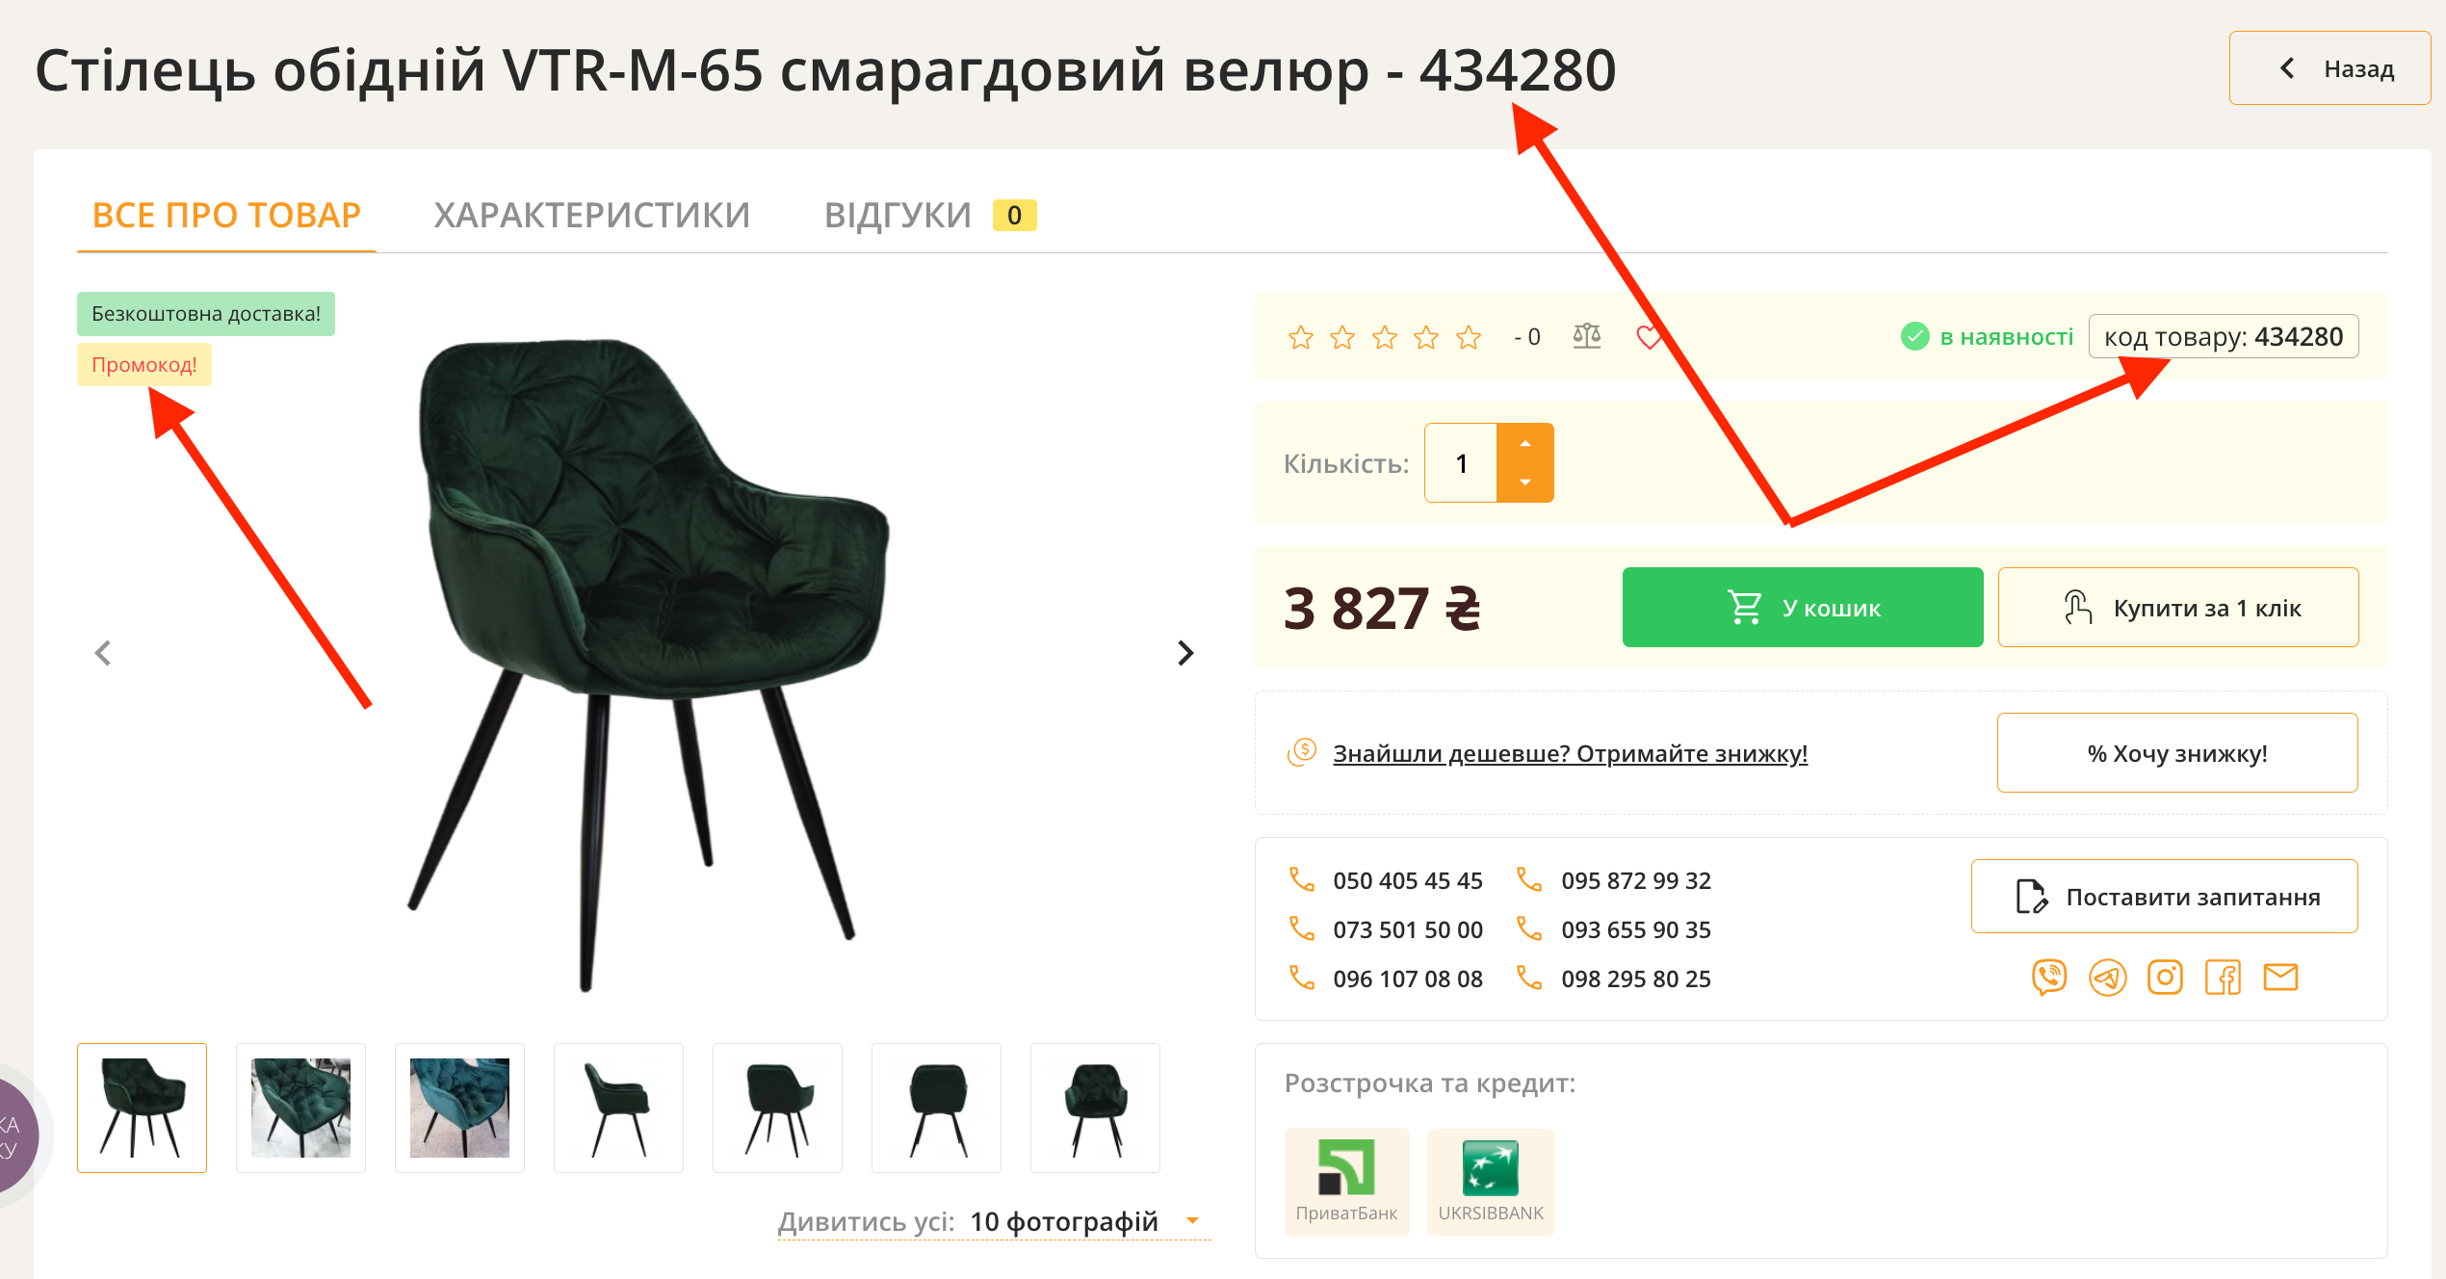This screenshot has width=2446, height=1279.
Task: Open Telegram contact icon
Action: coord(2107,978)
